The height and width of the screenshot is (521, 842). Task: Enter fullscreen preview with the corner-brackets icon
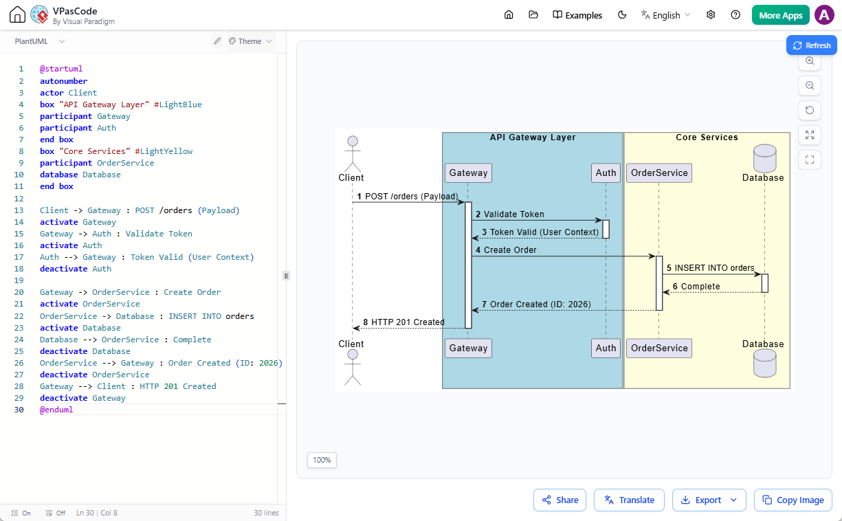[x=810, y=160]
